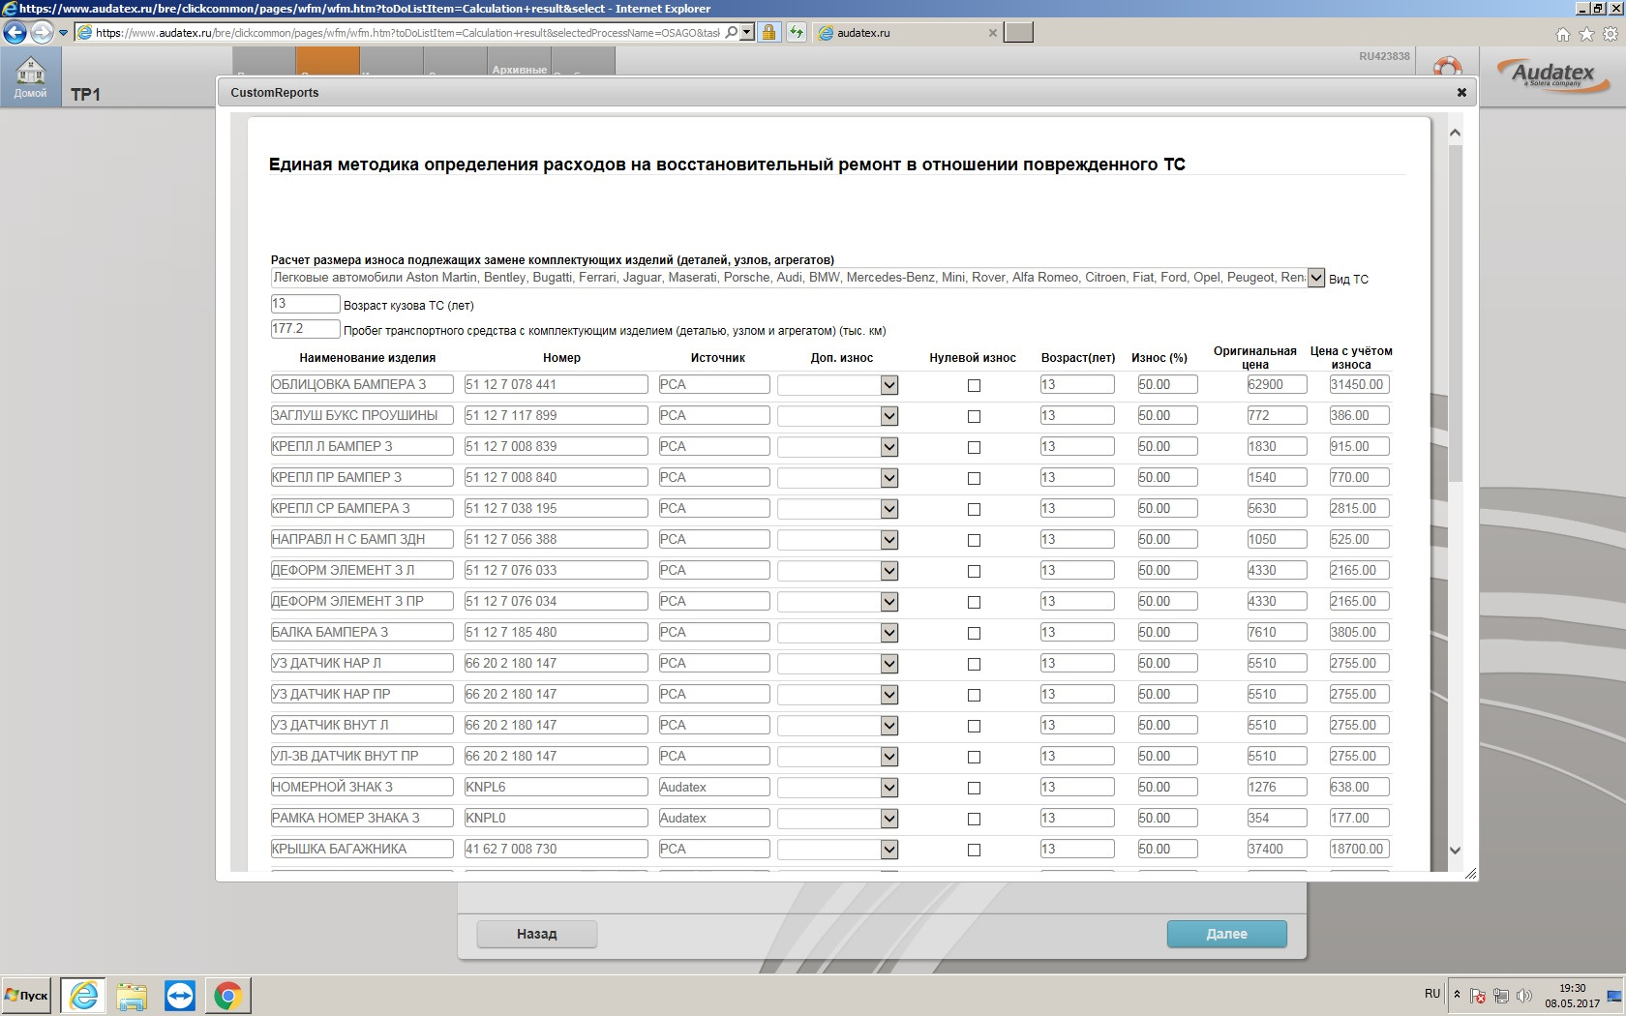The width and height of the screenshot is (1626, 1016).
Task: Click the Возраст кузова ТС field
Action: pyautogui.click(x=305, y=304)
